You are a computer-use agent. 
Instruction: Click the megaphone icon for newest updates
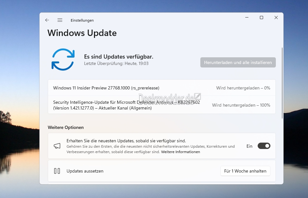57,146
